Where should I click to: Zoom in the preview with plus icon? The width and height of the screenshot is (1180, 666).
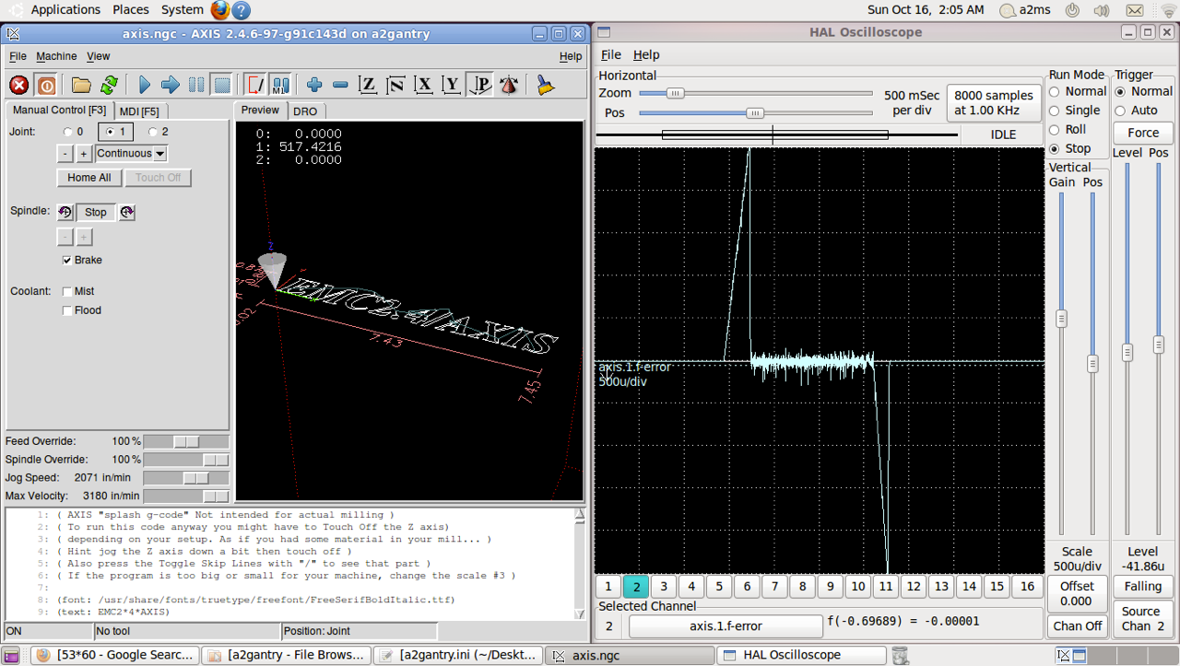coord(314,85)
